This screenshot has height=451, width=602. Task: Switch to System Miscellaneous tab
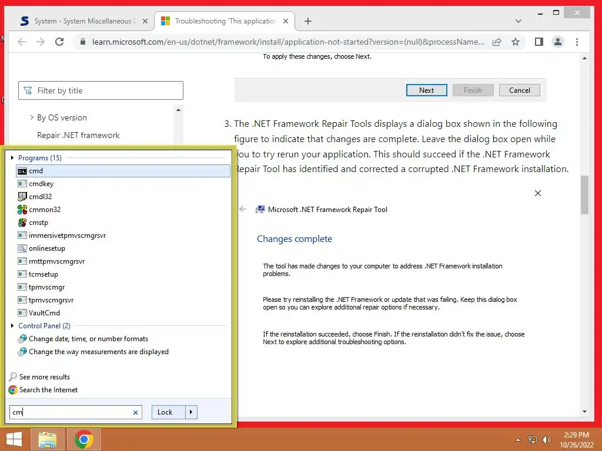[x=85, y=21]
